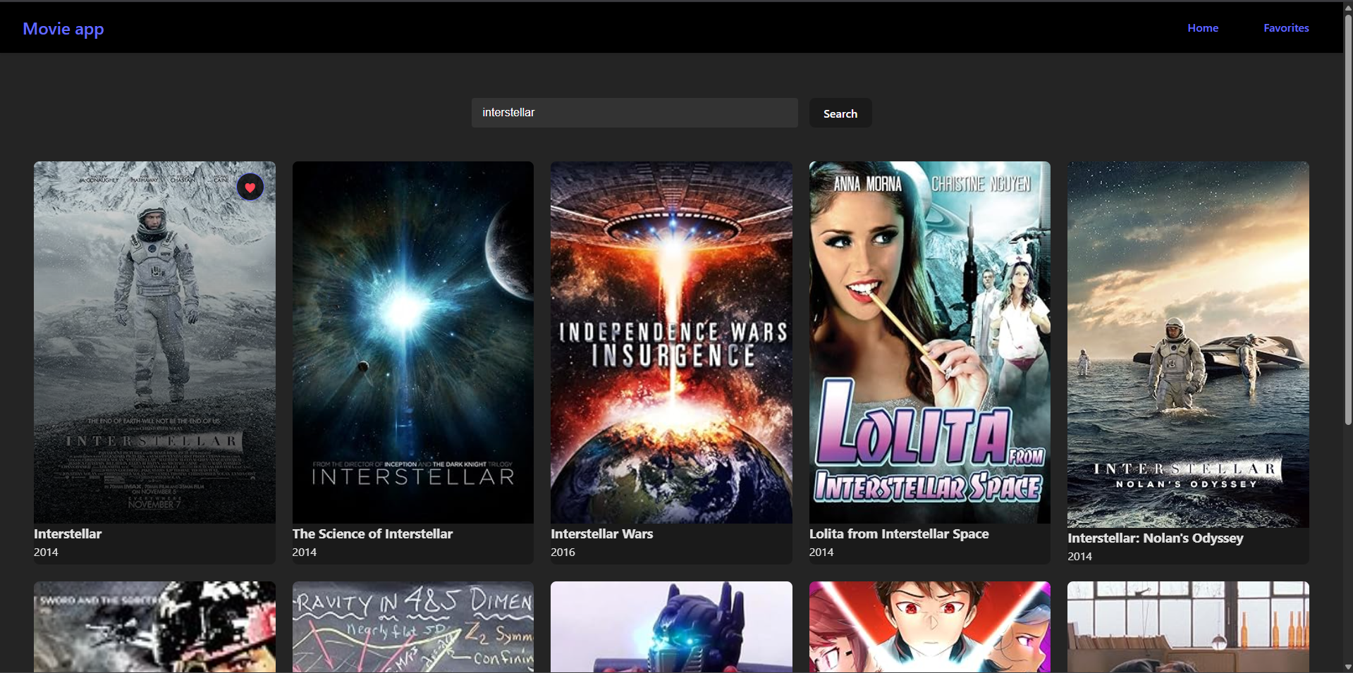Image resolution: width=1353 pixels, height=673 pixels.
Task: Open the Home page
Action: coord(1203,28)
